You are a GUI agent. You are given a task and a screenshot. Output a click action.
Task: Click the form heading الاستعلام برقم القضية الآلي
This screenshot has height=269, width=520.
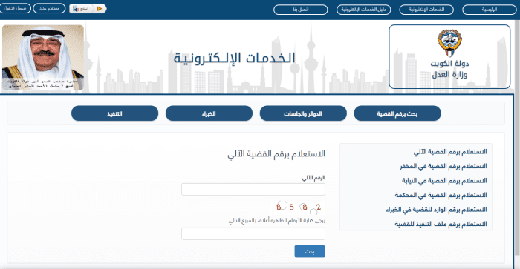(276, 154)
